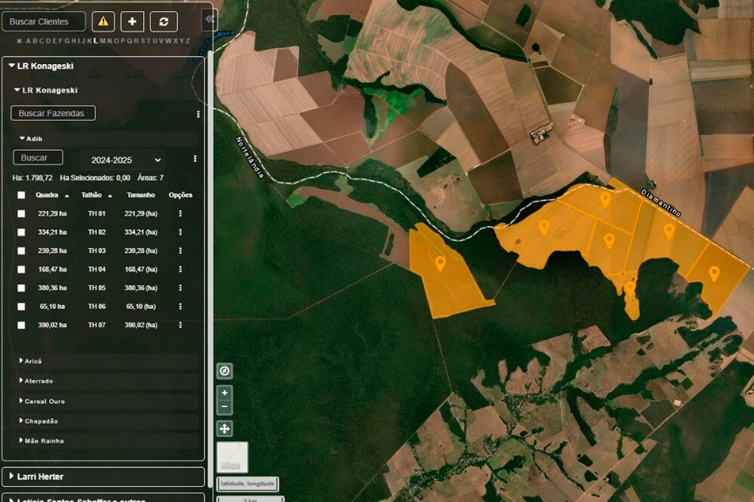Click map pin on the isolated western field
The image size is (754, 502).
[440, 263]
